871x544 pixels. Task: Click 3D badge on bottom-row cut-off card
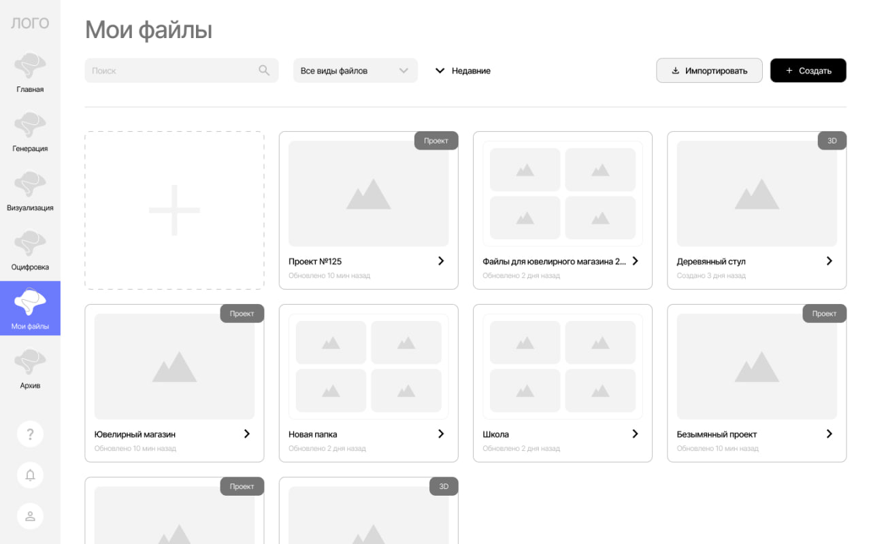(444, 486)
